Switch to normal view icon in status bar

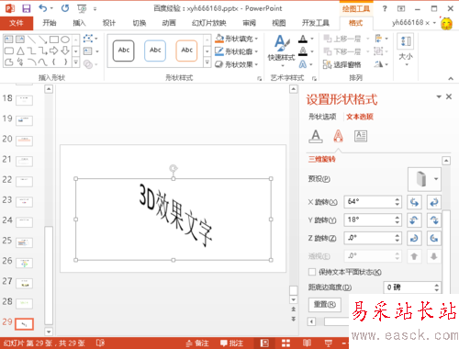point(264,343)
